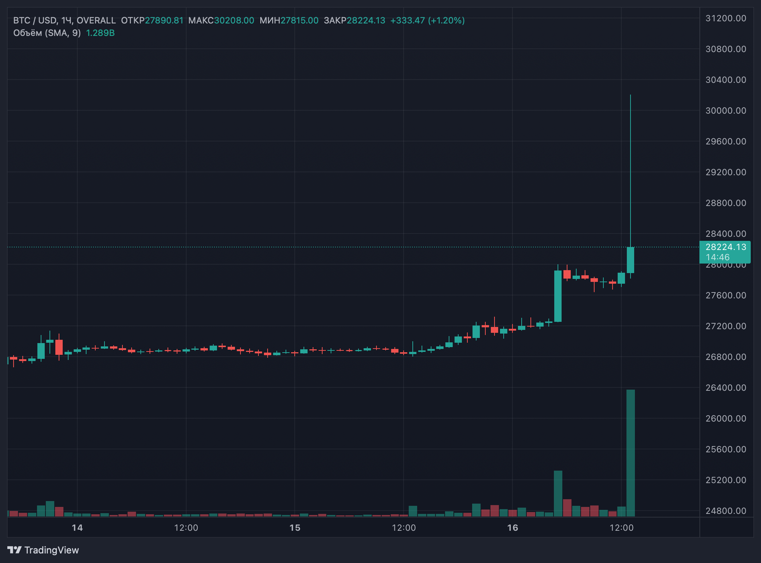Click the 29600.00 price axis label
761x563 pixels.
point(726,141)
